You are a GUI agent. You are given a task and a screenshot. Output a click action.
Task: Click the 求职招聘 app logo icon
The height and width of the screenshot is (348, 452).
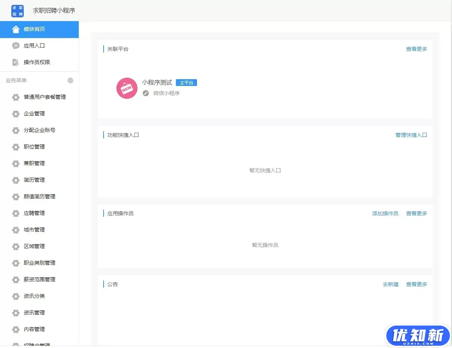[x=17, y=11]
